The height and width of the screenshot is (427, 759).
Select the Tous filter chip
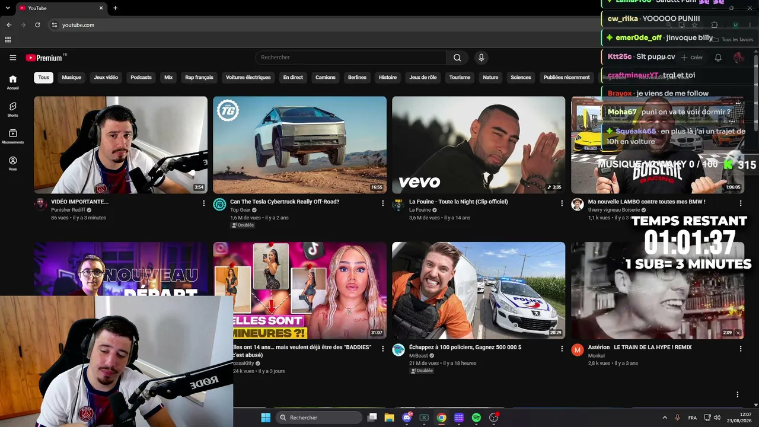tap(44, 77)
